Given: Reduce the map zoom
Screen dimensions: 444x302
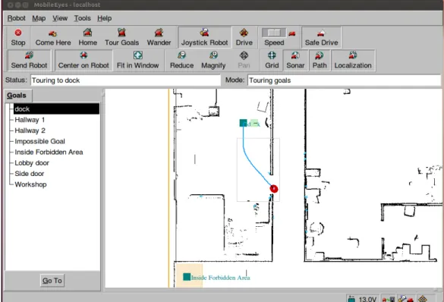Looking at the screenshot, I should click(x=182, y=60).
